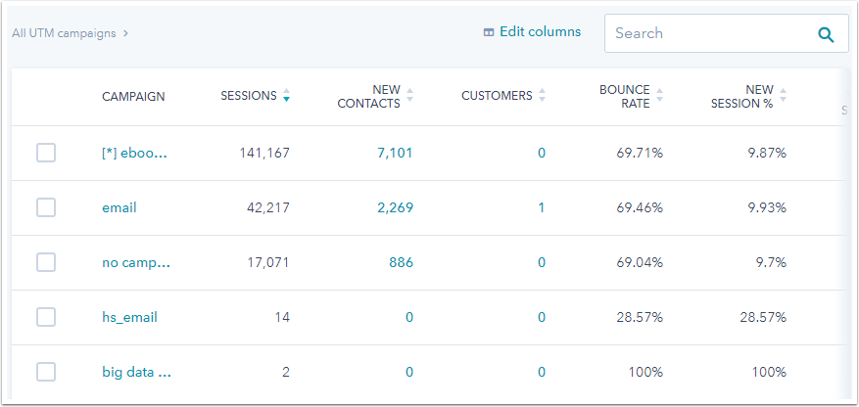Open the Edit columns option

(540, 32)
